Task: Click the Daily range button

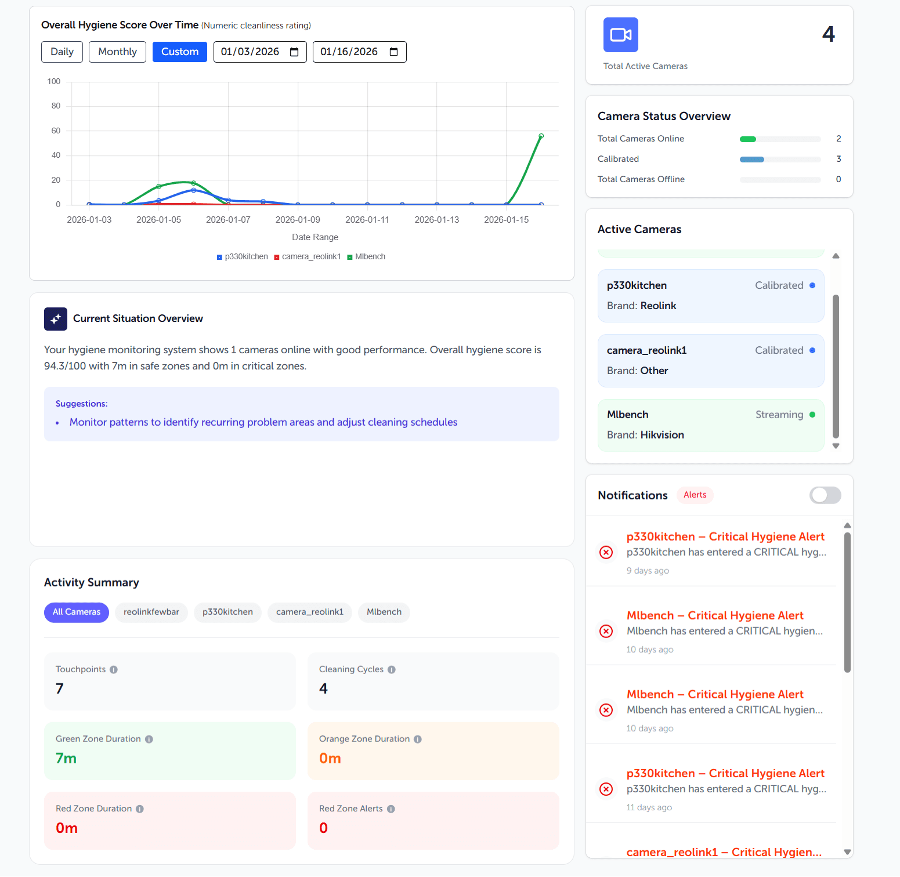Action: point(62,52)
